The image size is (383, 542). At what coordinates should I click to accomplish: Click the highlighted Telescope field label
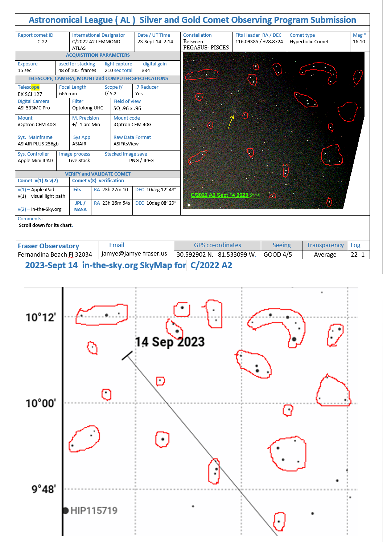click(x=29, y=87)
